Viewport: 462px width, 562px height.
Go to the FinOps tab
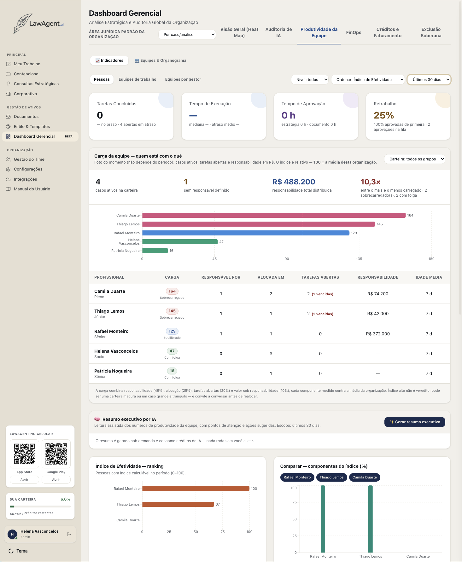click(354, 32)
